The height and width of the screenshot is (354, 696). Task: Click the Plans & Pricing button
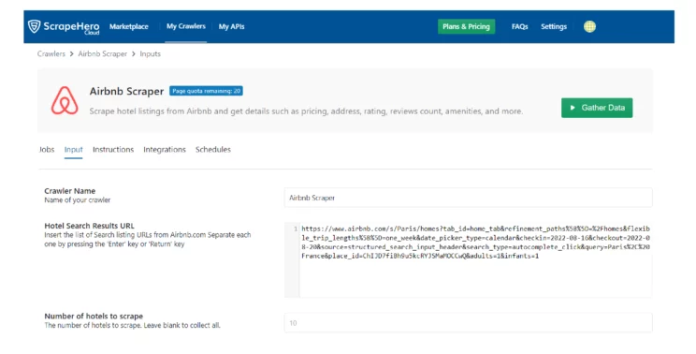click(x=466, y=26)
